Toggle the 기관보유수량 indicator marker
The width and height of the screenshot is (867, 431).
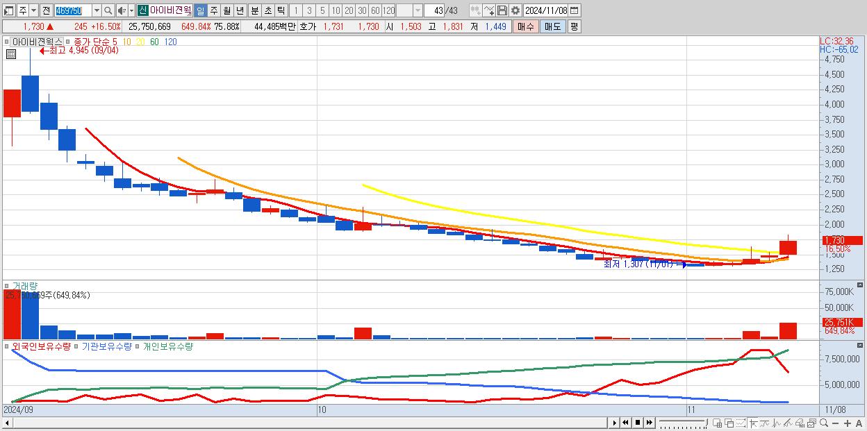pos(77,346)
